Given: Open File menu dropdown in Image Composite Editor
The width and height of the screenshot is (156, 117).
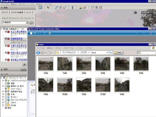Looking at the screenshot, I should pyautogui.click(x=38, y=33).
